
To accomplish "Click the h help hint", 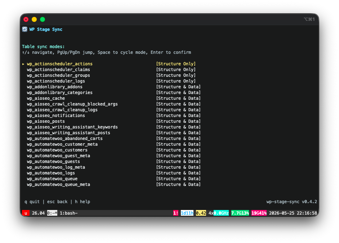I will 82,202.
